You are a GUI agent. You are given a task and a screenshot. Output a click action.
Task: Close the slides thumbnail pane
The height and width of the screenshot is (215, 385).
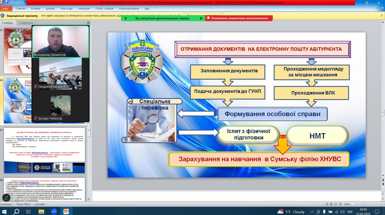[88, 23]
